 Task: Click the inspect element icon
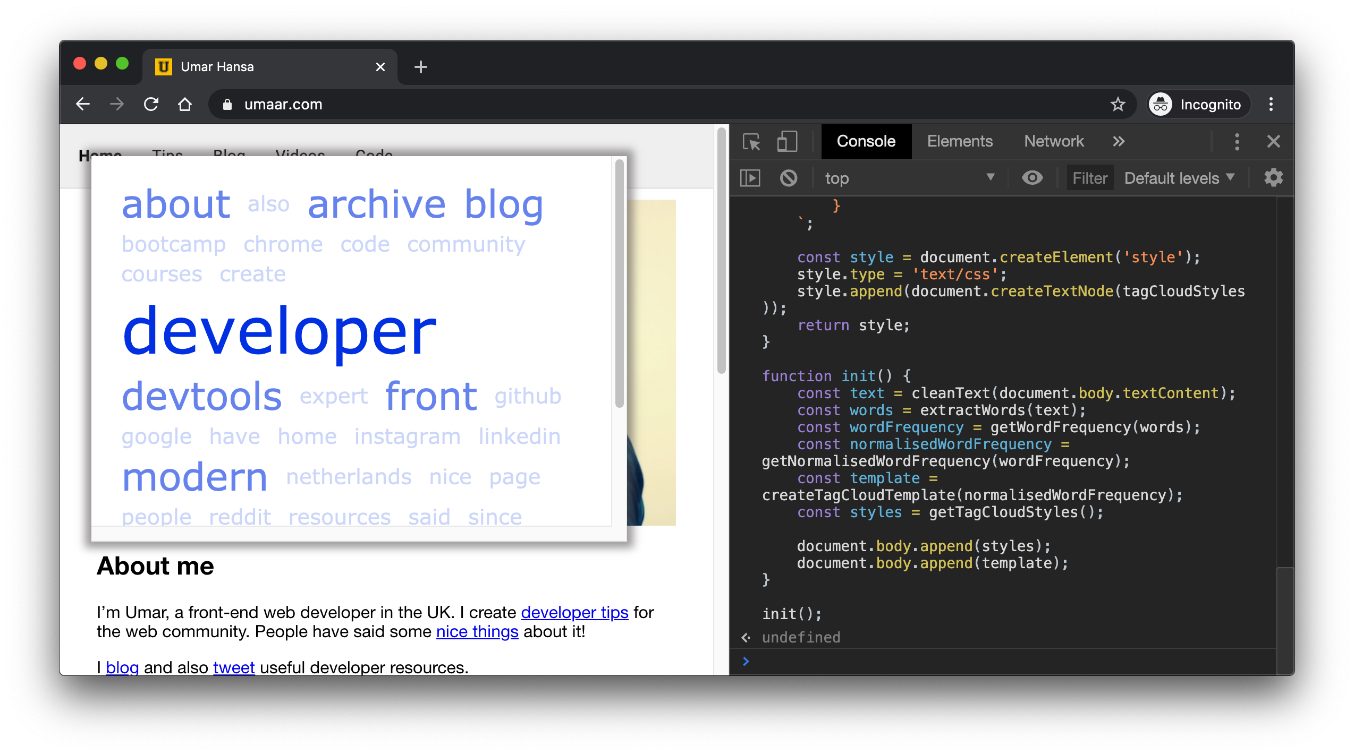pyautogui.click(x=751, y=141)
